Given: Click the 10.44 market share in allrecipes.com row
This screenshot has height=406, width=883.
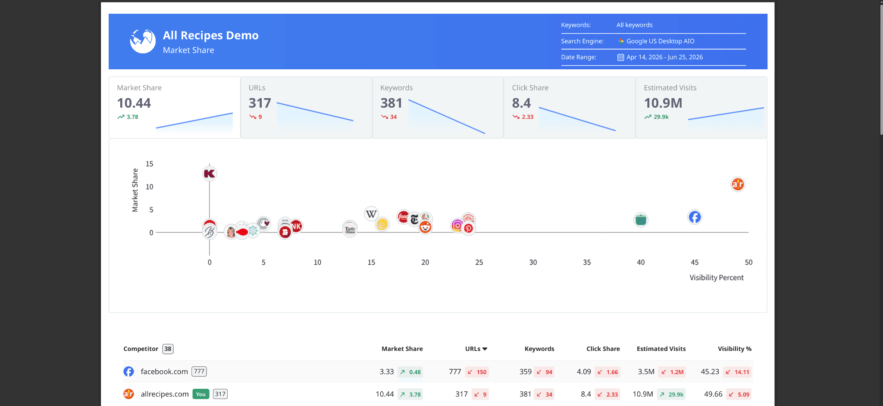Looking at the screenshot, I should [385, 394].
